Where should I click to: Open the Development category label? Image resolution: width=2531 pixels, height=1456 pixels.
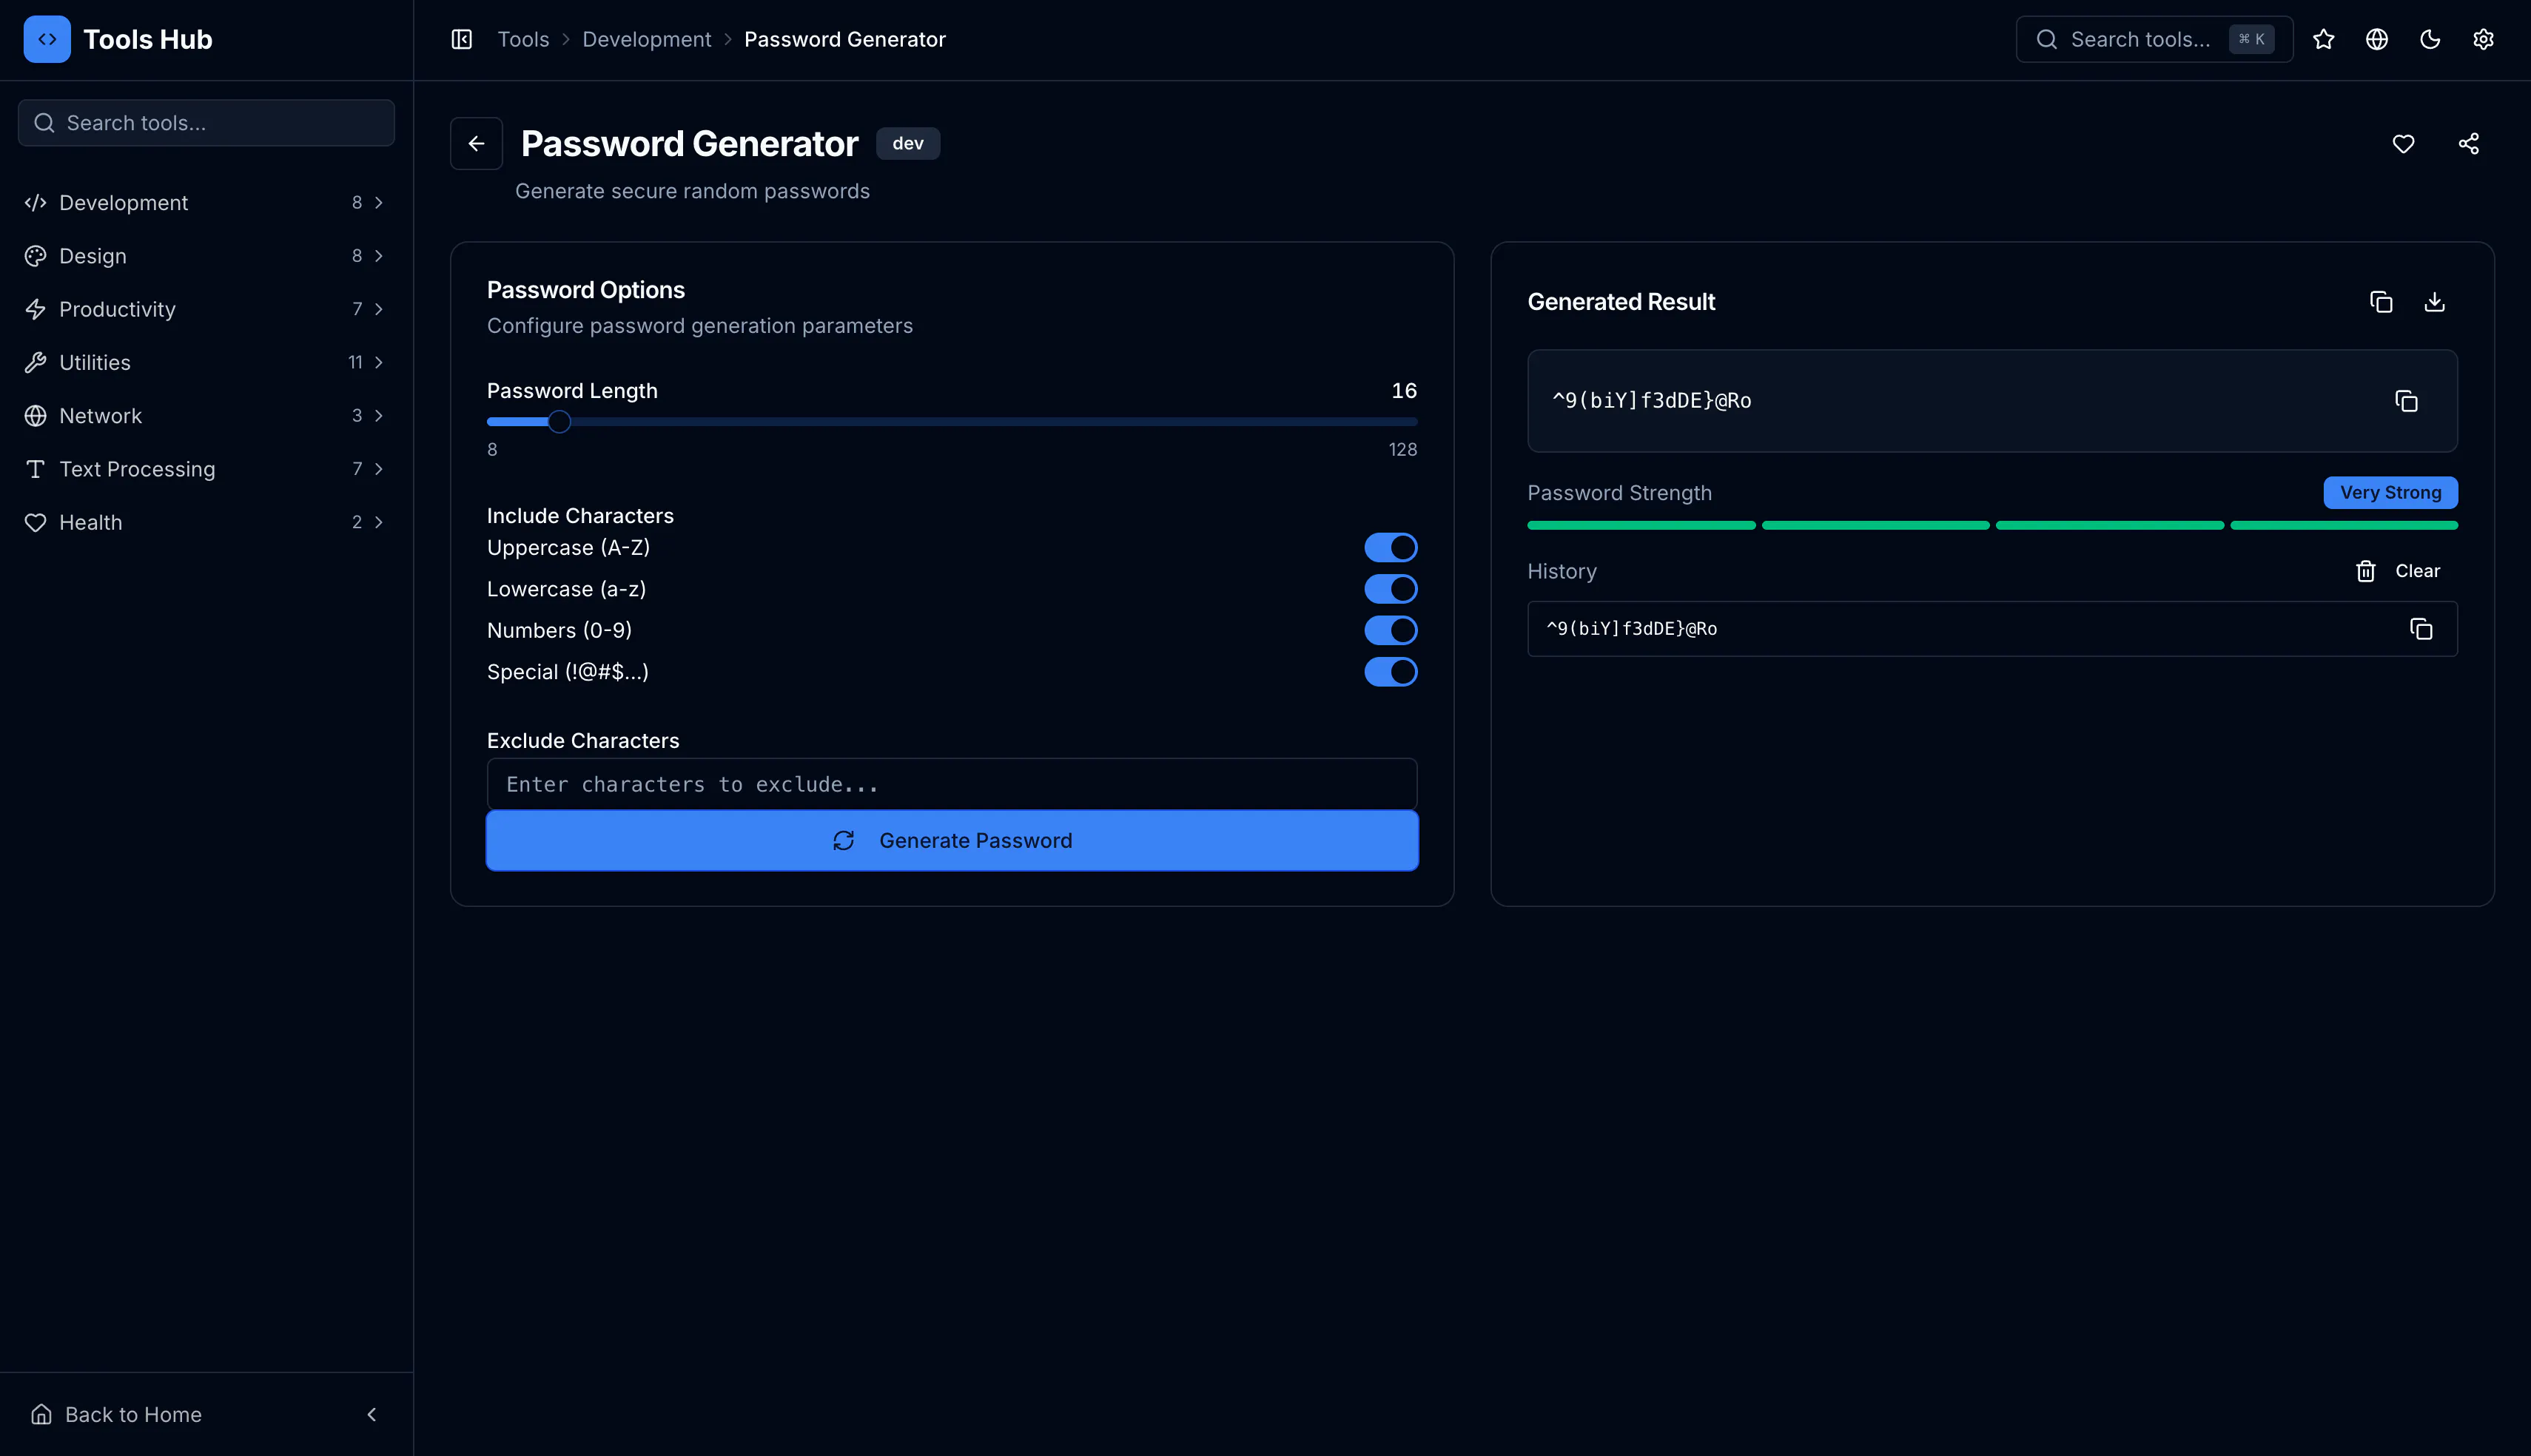123,203
